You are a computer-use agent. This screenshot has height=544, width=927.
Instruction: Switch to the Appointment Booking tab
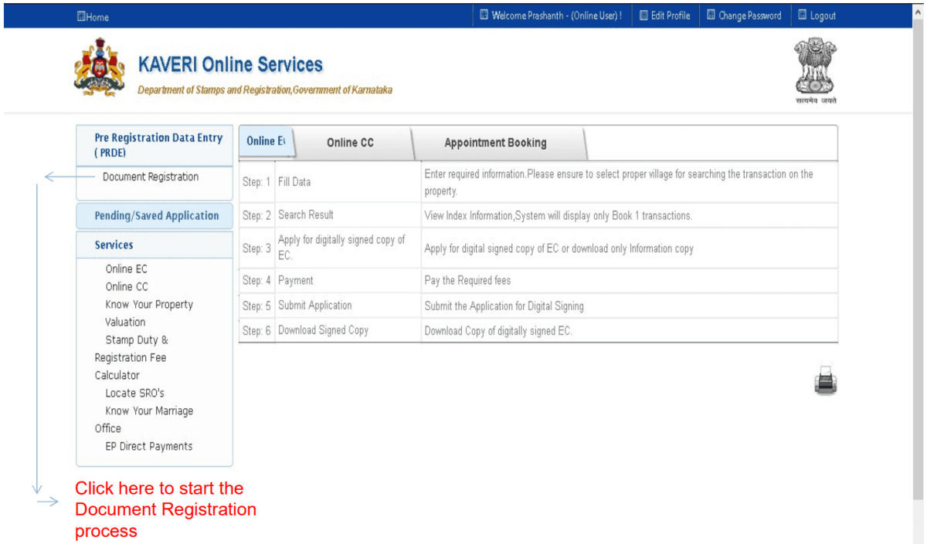(x=494, y=143)
